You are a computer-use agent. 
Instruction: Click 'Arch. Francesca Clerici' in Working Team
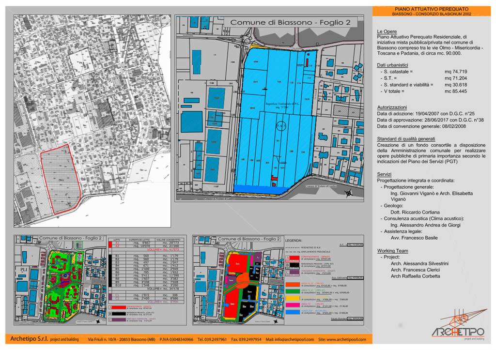(x=415, y=270)
